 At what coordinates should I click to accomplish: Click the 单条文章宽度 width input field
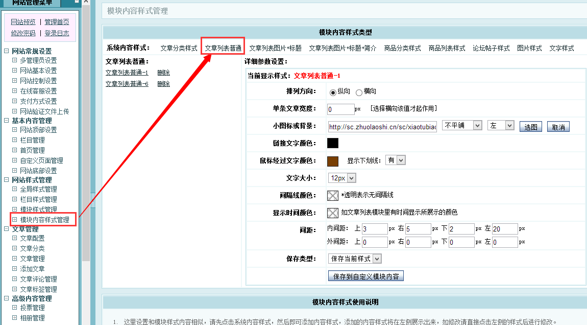(x=340, y=109)
